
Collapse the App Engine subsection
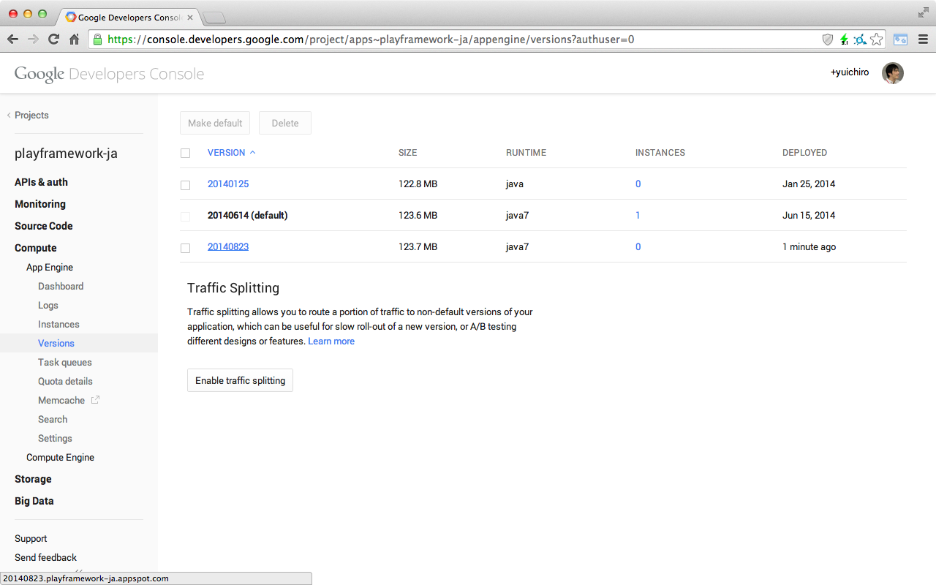tap(50, 268)
